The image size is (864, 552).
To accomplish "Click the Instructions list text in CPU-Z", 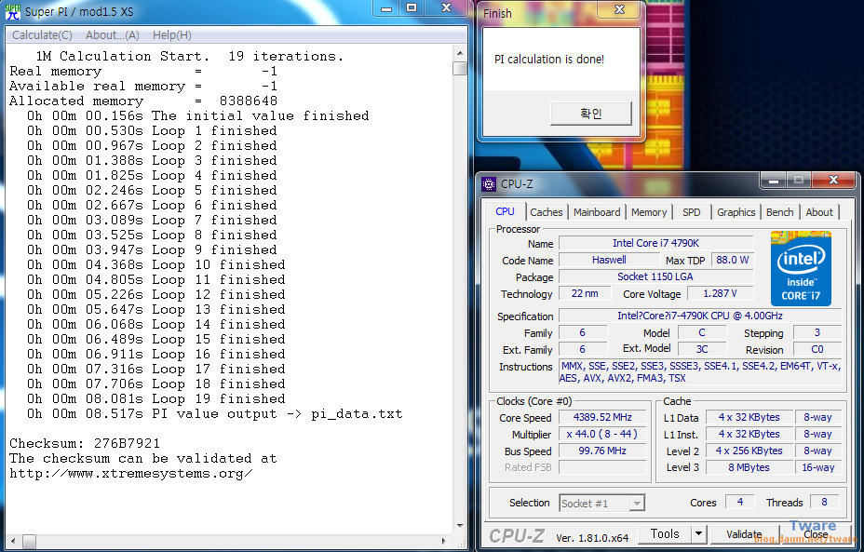I will [700, 371].
